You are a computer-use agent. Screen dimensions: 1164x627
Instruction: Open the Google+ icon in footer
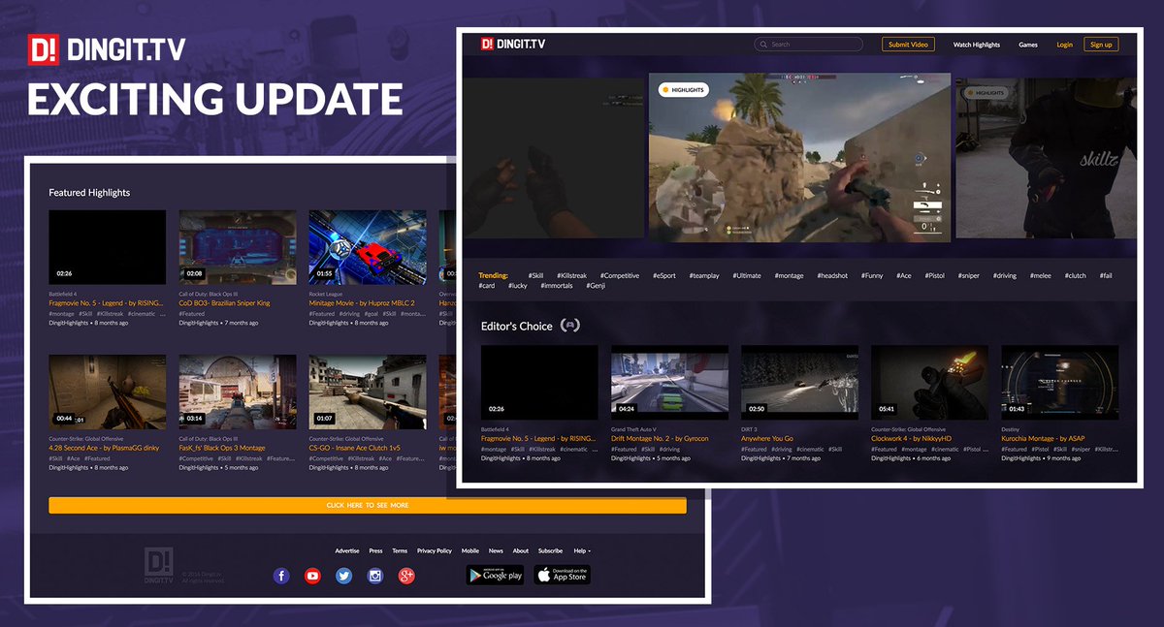406,576
